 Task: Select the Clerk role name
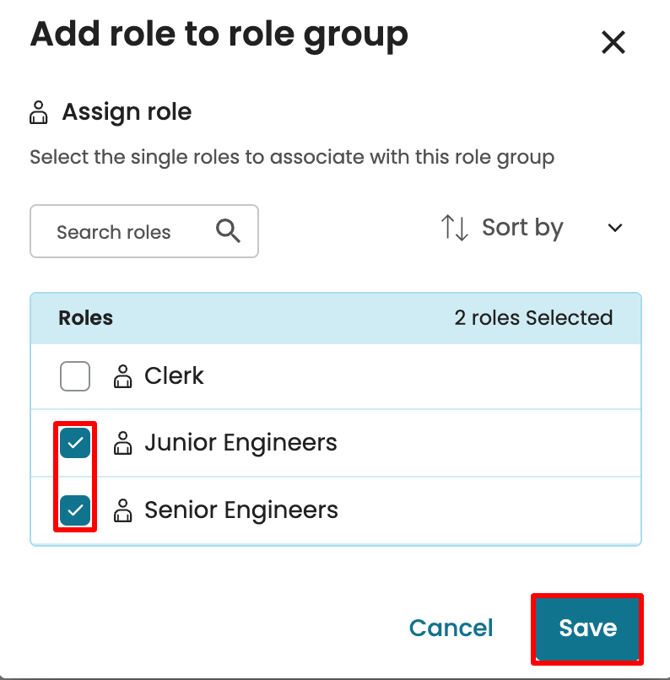point(174,376)
